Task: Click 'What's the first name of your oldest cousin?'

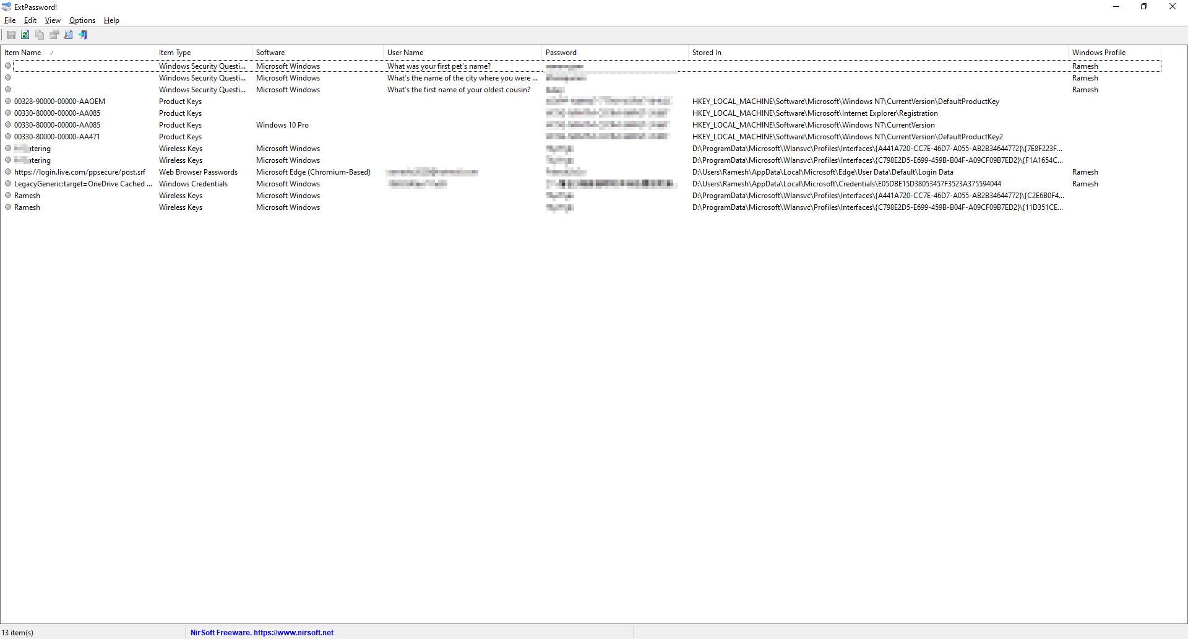Action: pos(458,90)
